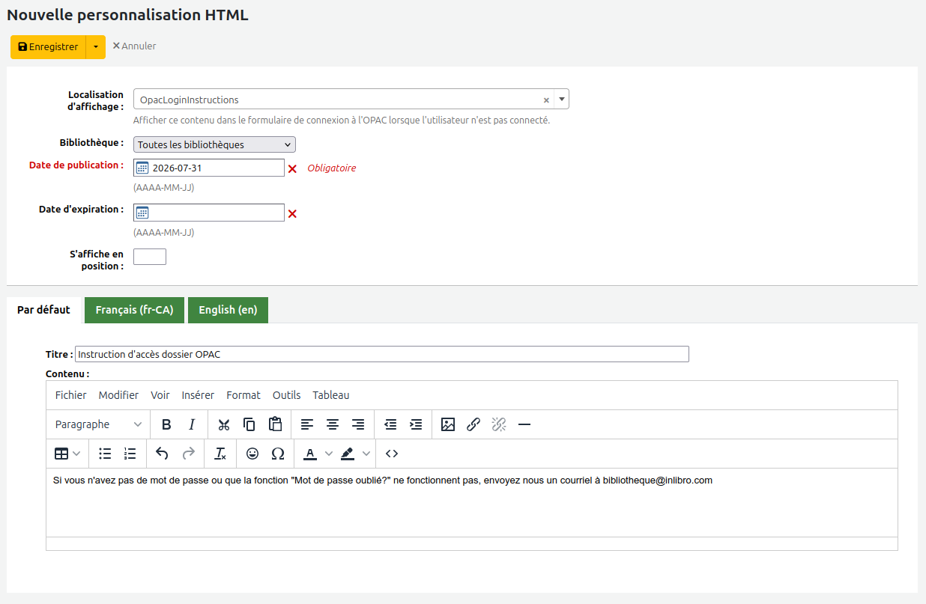The height and width of the screenshot is (604, 926).
Task: Apply text color with the A icon
Action: 310,454
